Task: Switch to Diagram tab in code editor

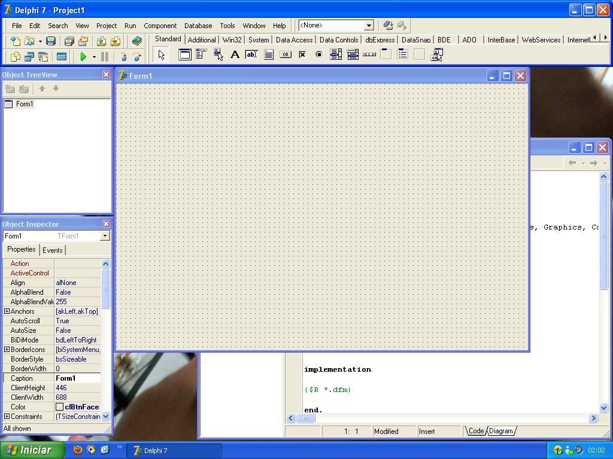Action: (x=501, y=431)
